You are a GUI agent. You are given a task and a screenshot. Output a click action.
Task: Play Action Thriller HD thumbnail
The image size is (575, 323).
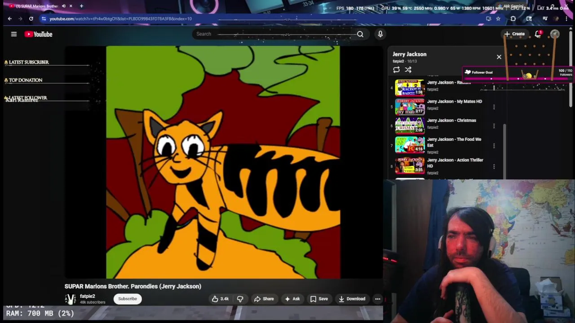[x=410, y=166]
